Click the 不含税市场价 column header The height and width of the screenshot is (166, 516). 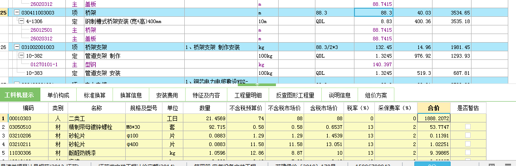point(285,108)
